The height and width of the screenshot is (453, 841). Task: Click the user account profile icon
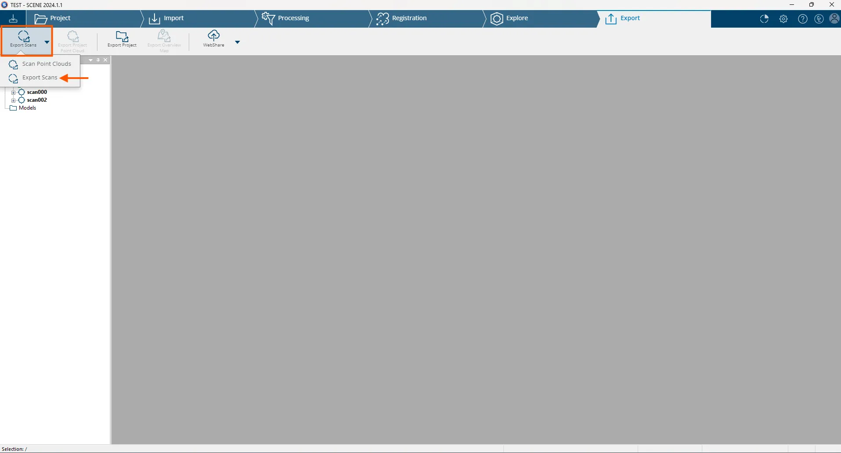(x=834, y=19)
